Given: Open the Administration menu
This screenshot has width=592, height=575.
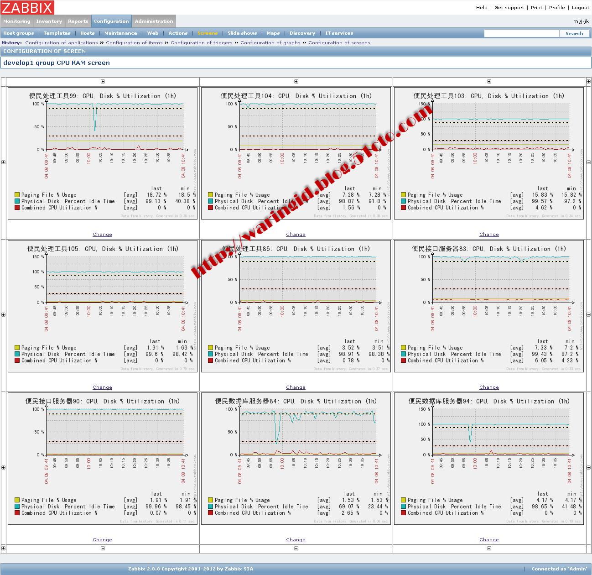Looking at the screenshot, I should click(x=154, y=21).
